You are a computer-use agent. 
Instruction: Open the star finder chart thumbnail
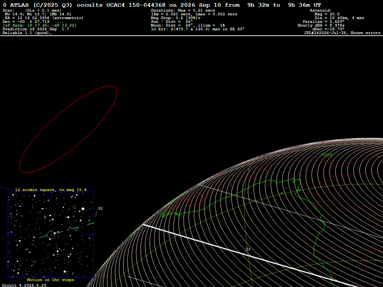click(x=51, y=235)
